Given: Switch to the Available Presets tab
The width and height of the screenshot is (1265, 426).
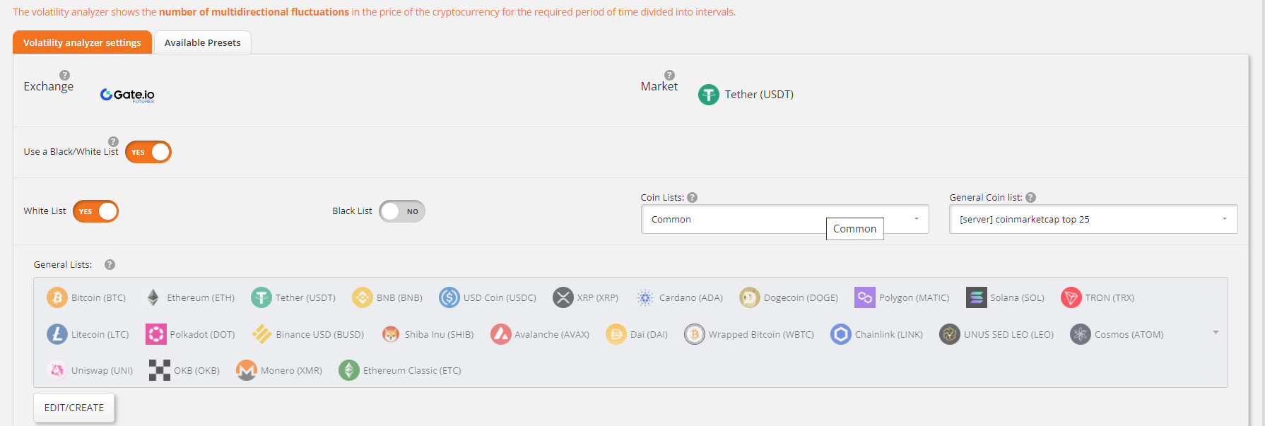Looking at the screenshot, I should click(203, 42).
